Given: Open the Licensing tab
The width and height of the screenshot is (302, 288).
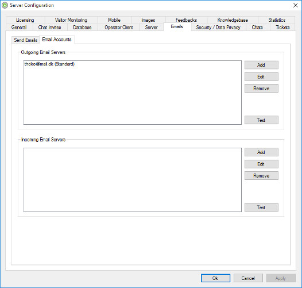Looking at the screenshot, I should [x=25, y=20].
